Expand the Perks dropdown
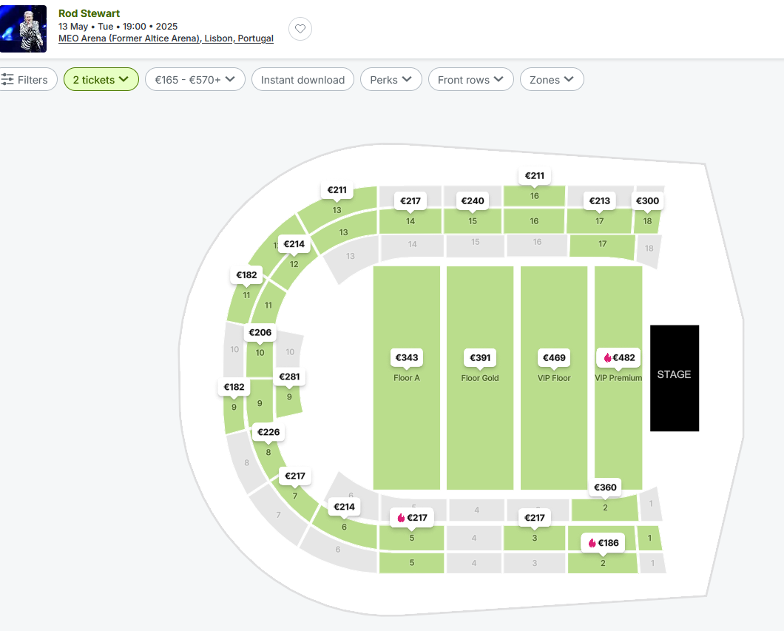Screen dimensions: 784x631 click(391, 80)
